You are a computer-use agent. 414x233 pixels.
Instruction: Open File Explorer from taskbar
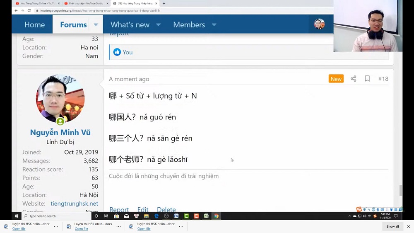(x=146, y=216)
